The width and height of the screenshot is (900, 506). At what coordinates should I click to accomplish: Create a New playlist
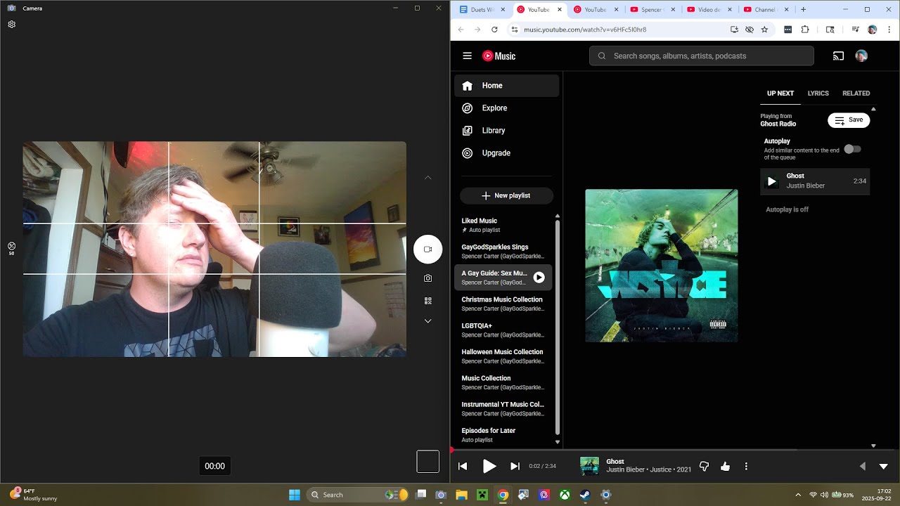(x=506, y=195)
